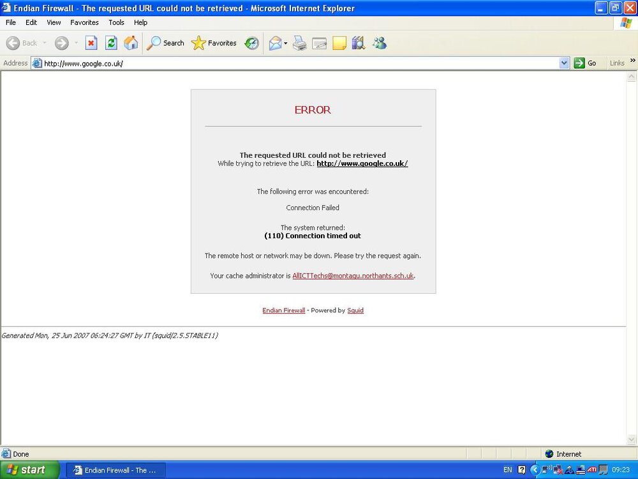The image size is (638, 479).
Task: Click the Back navigation arrow
Action: [x=13, y=43]
